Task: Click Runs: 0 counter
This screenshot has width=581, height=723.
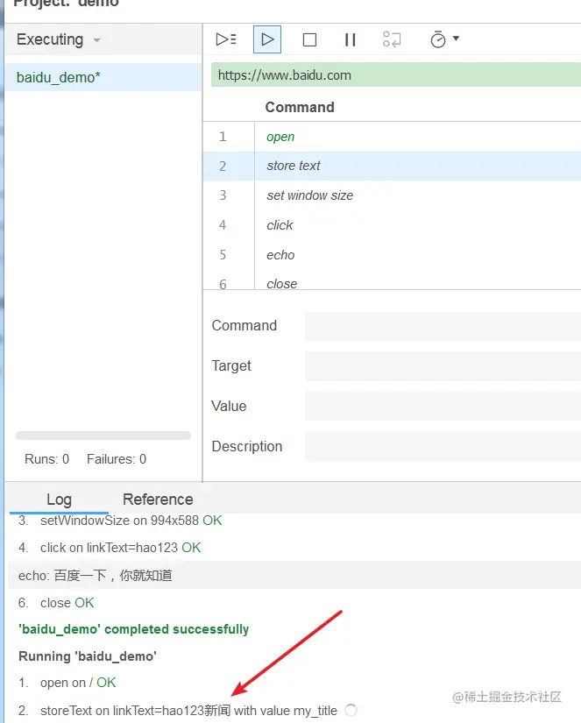Action: click(46, 459)
